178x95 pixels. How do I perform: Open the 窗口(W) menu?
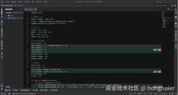(39, 2)
